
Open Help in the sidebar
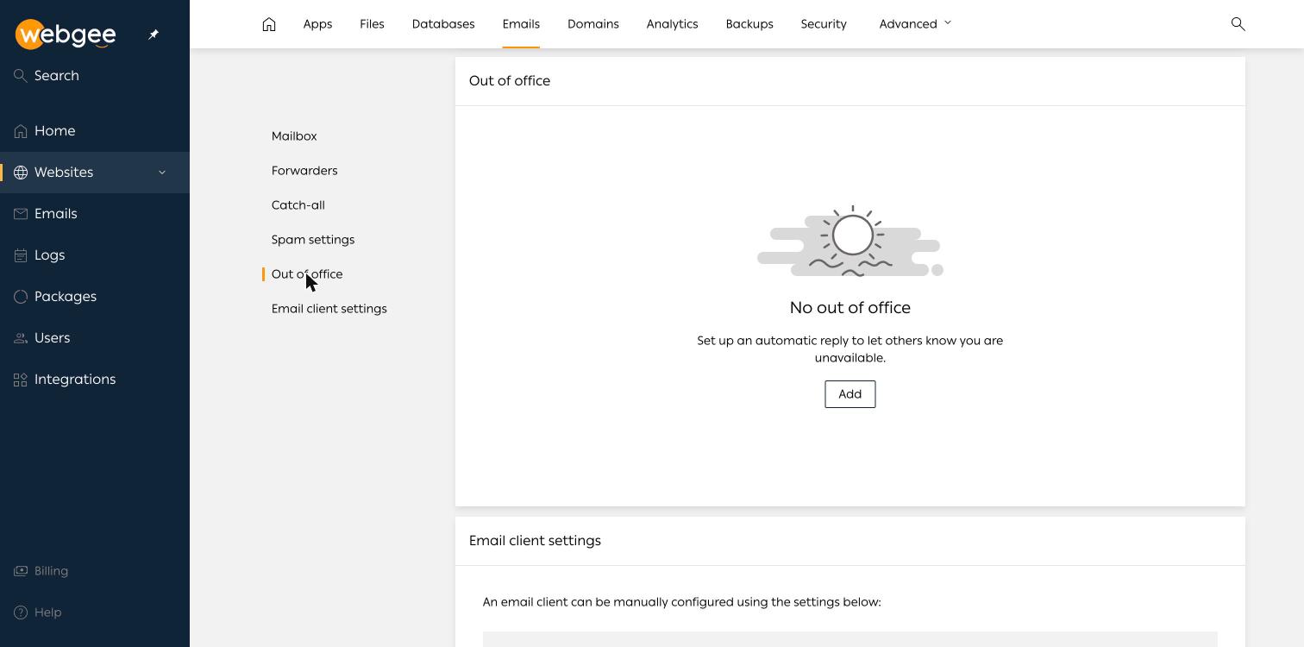pyautogui.click(x=48, y=612)
